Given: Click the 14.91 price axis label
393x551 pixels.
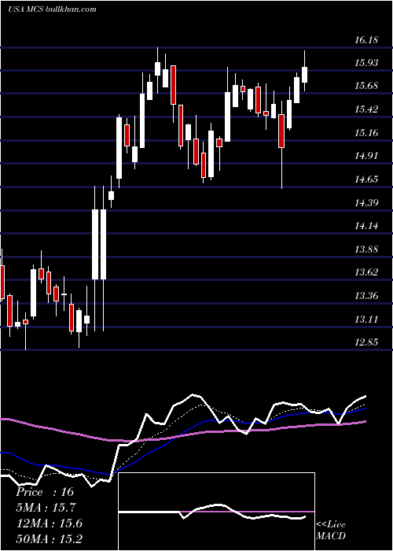Looking at the screenshot, I should point(366,156).
